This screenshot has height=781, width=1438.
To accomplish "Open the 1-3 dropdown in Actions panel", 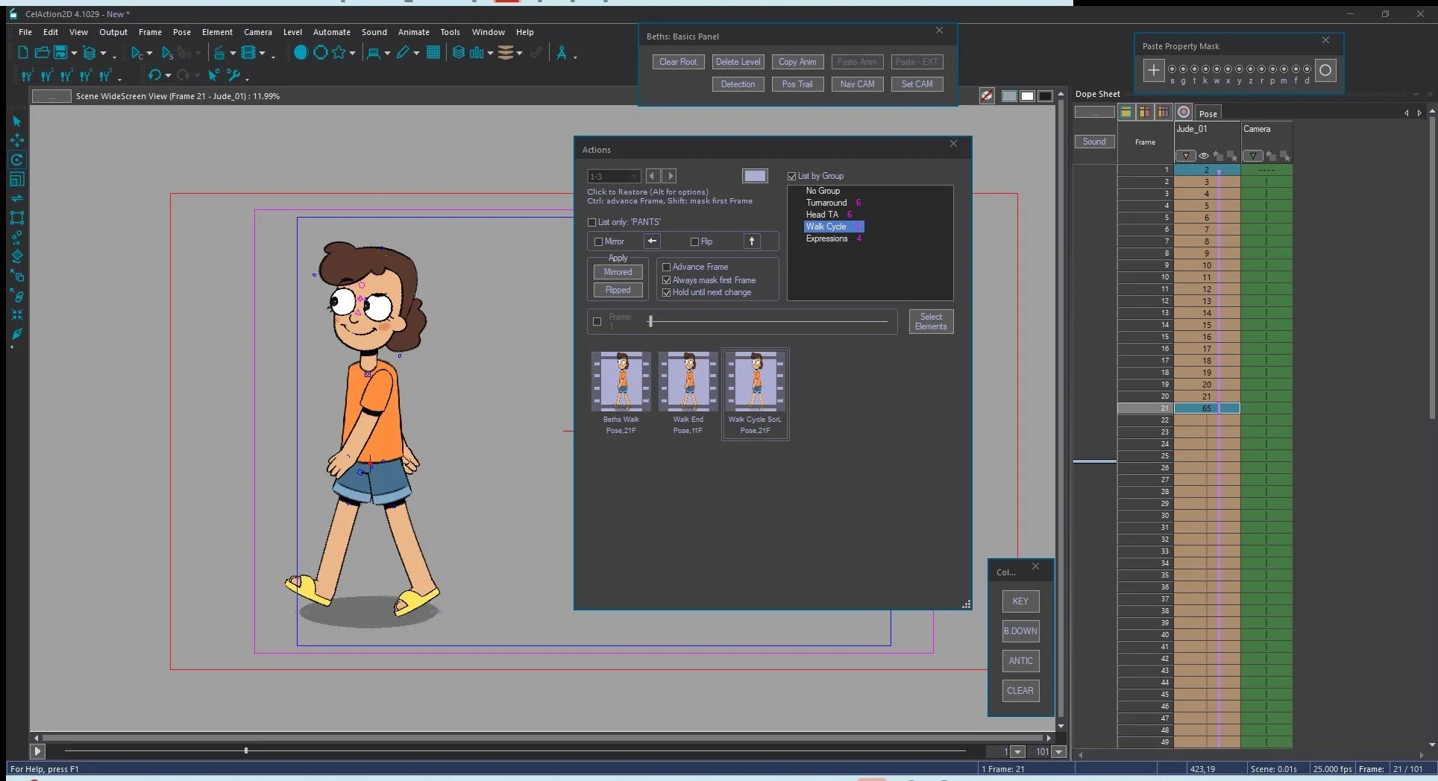I will [614, 177].
